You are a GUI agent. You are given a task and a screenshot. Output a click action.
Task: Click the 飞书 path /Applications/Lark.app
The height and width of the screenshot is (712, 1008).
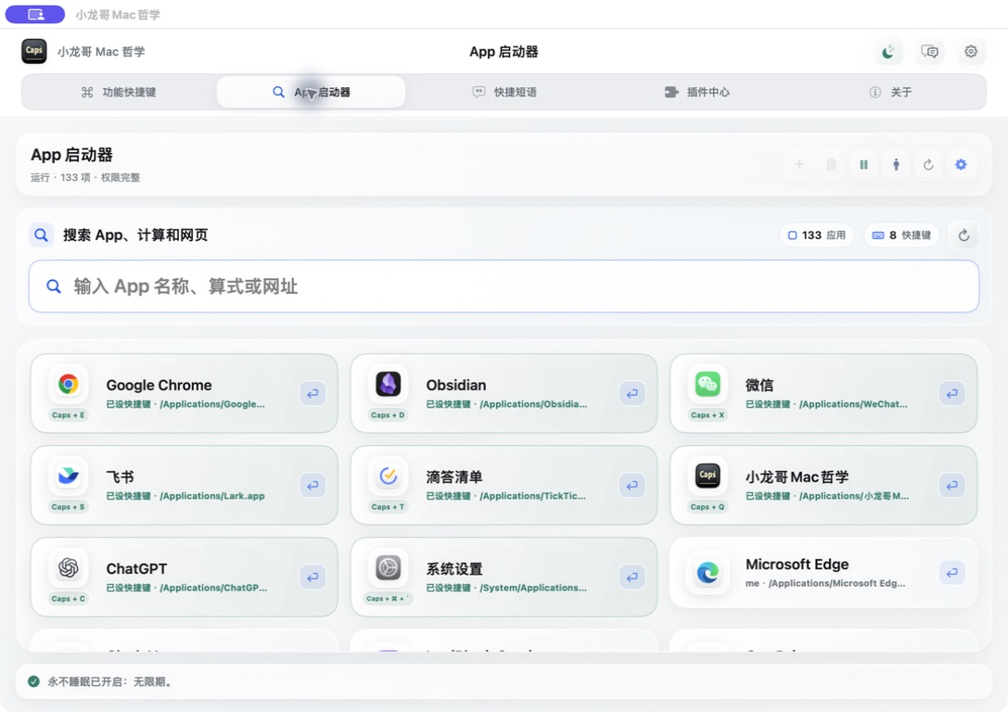coord(212,496)
